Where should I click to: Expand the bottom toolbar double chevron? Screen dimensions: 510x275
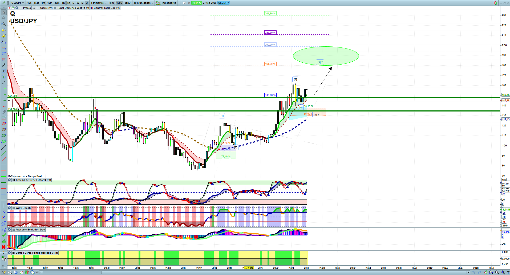click(37, 272)
